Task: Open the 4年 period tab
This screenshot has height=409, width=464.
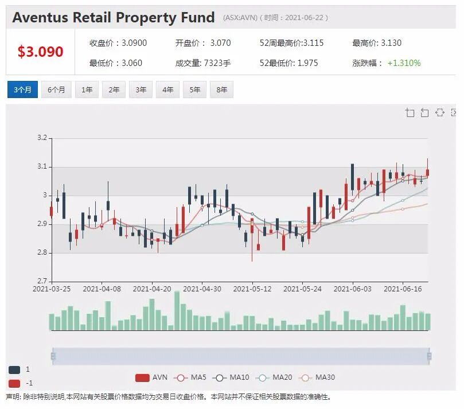Action: pyautogui.click(x=167, y=89)
